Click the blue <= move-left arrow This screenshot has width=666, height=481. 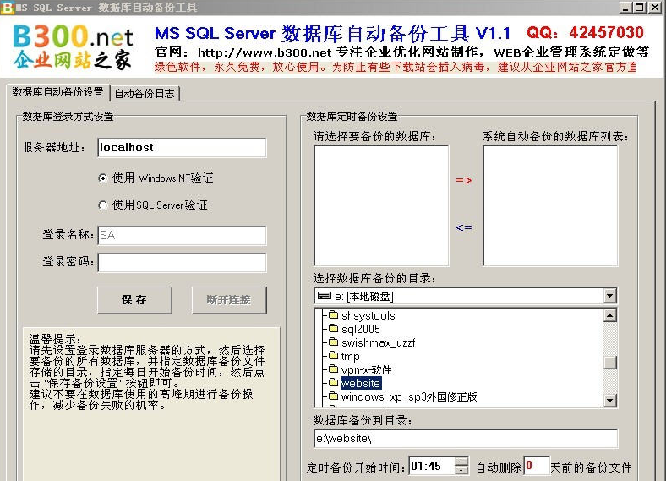[464, 227]
